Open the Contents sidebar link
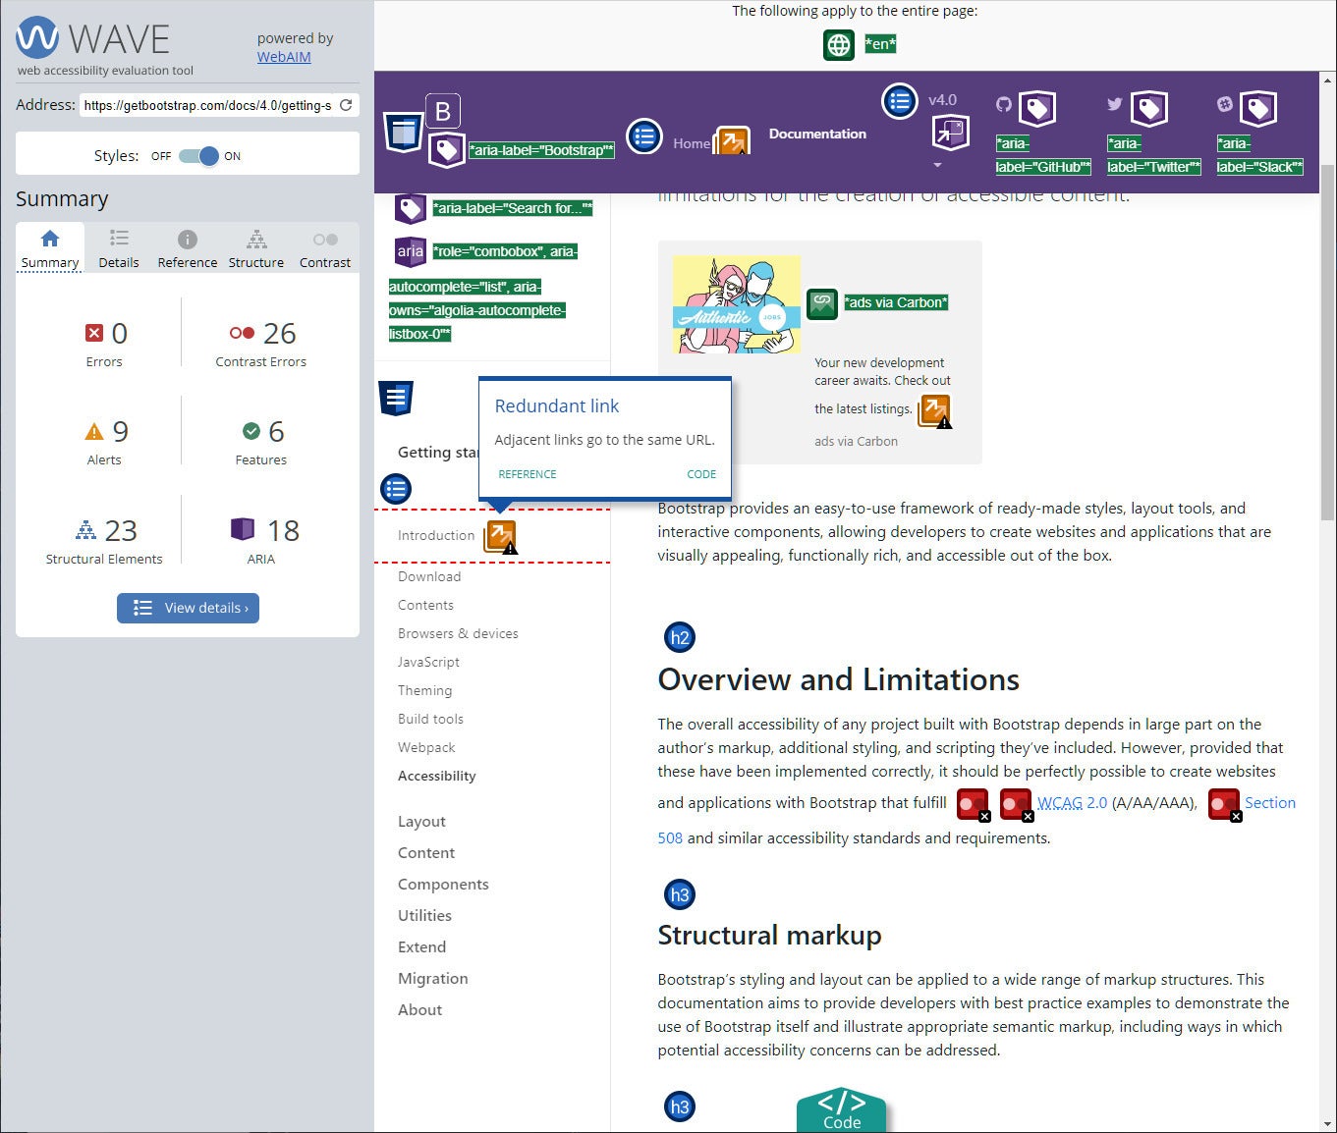This screenshot has height=1133, width=1337. click(x=425, y=605)
